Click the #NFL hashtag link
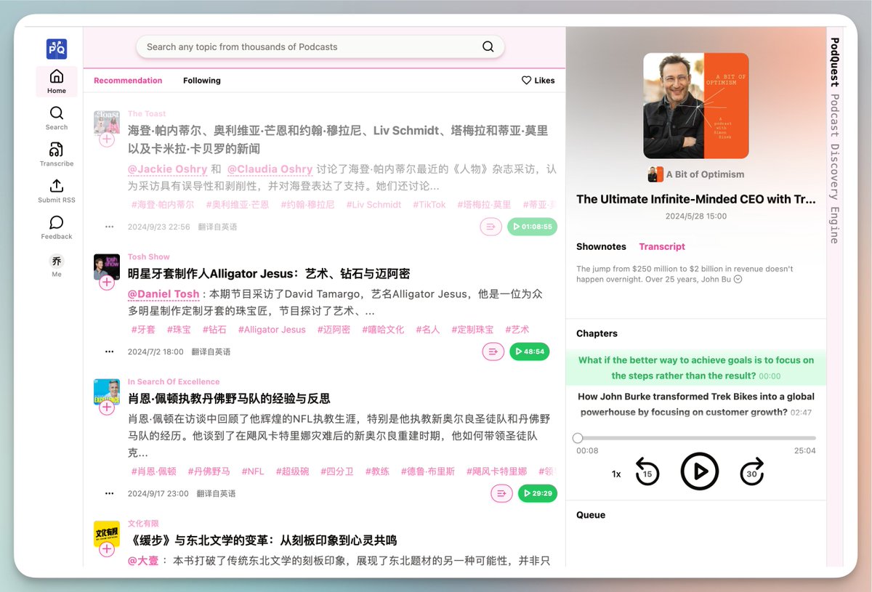Image resolution: width=872 pixels, height=592 pixels. [252, 471]
